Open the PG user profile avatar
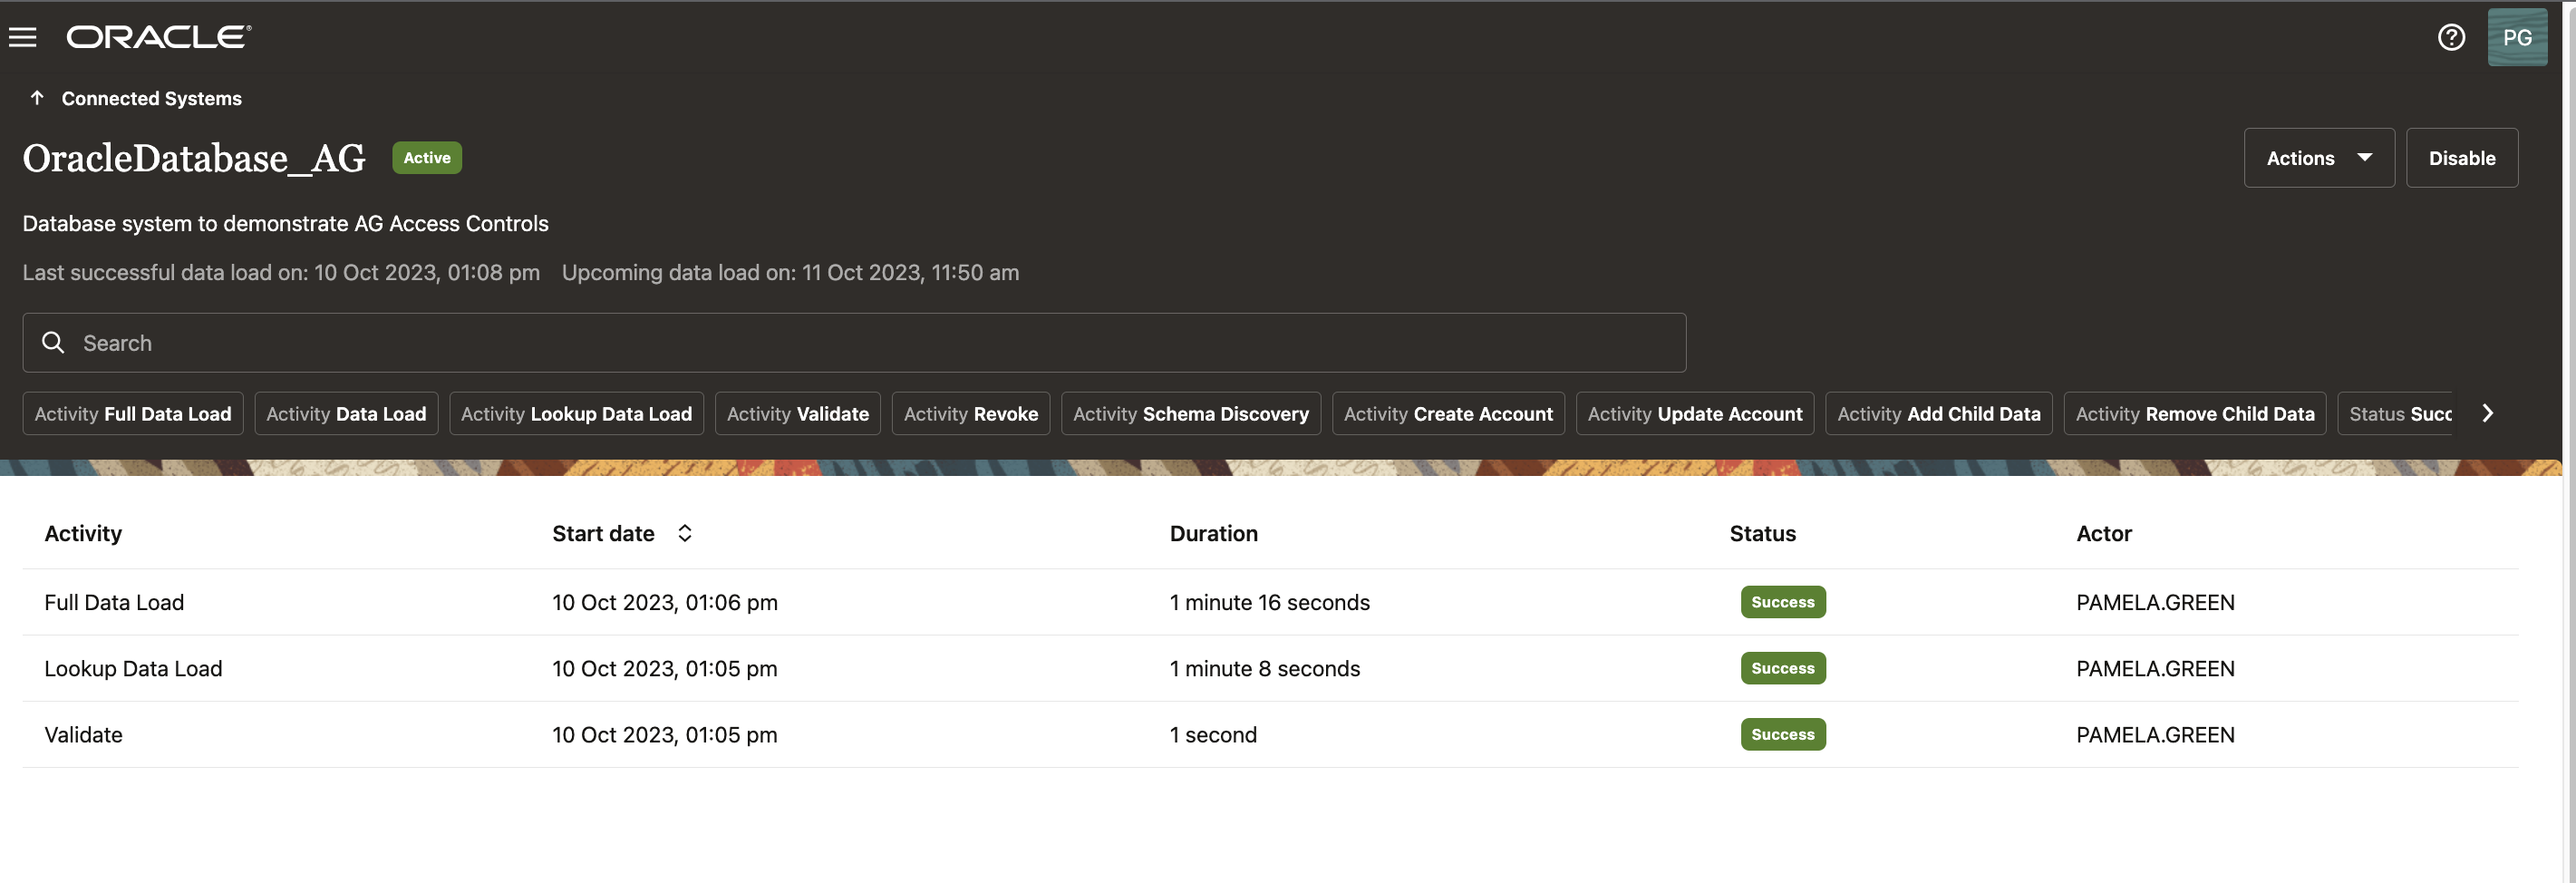 click(x=2517, y=37)
